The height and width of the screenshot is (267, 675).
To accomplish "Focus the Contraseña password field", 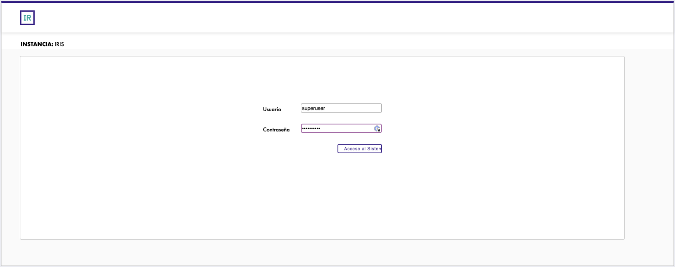I will point(337,128).
